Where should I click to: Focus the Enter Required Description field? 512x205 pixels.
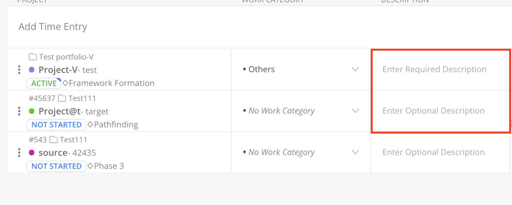[440, 69]
